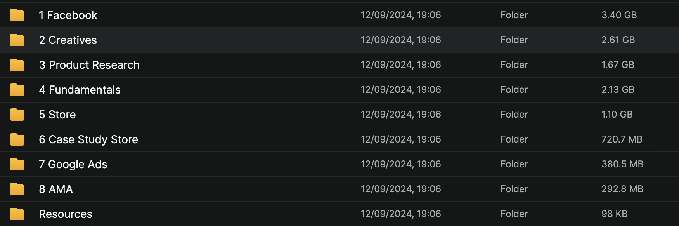
Task: Click the folder icon beside 2 Creatives
Action: tap(17, 40)
